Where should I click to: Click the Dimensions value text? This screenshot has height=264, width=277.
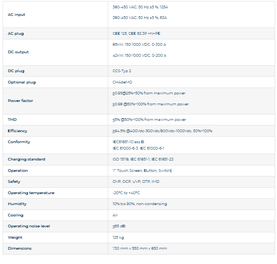click(x=139, y=249)
